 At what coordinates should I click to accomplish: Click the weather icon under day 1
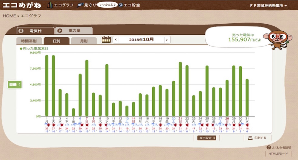coord(47,125)
